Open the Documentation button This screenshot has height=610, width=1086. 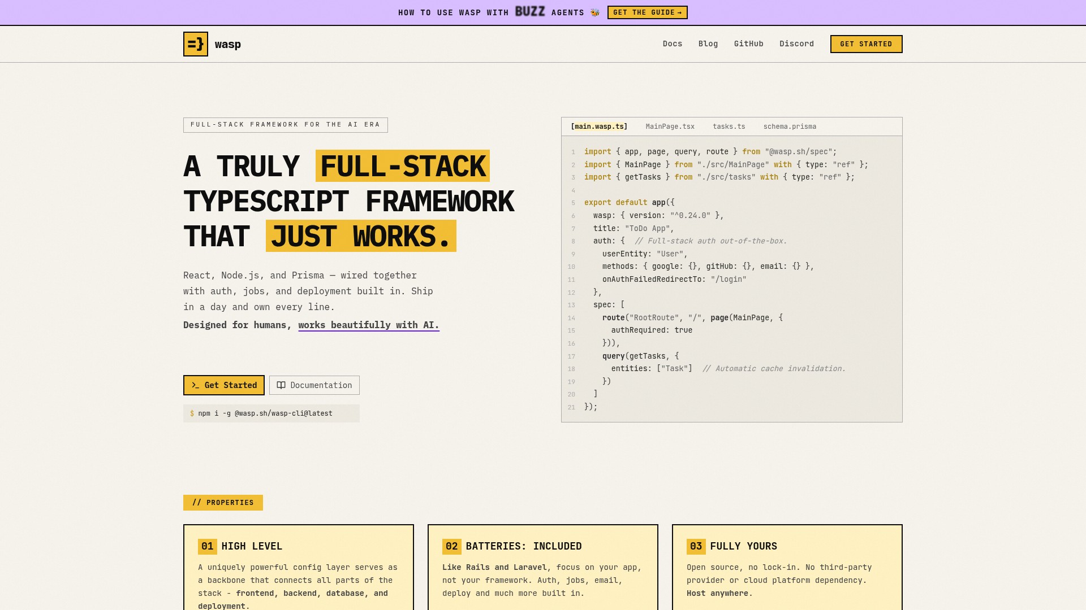click(314, 385)
